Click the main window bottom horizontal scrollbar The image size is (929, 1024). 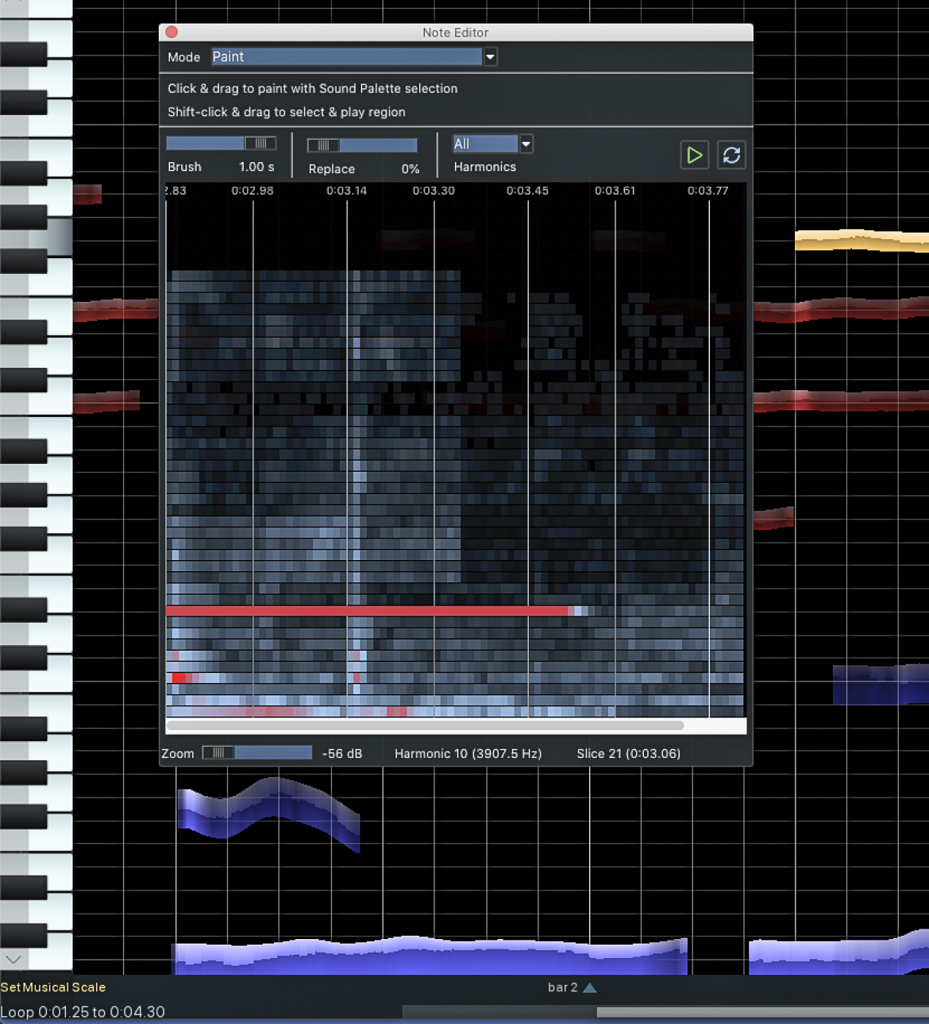pos(762,1012)
